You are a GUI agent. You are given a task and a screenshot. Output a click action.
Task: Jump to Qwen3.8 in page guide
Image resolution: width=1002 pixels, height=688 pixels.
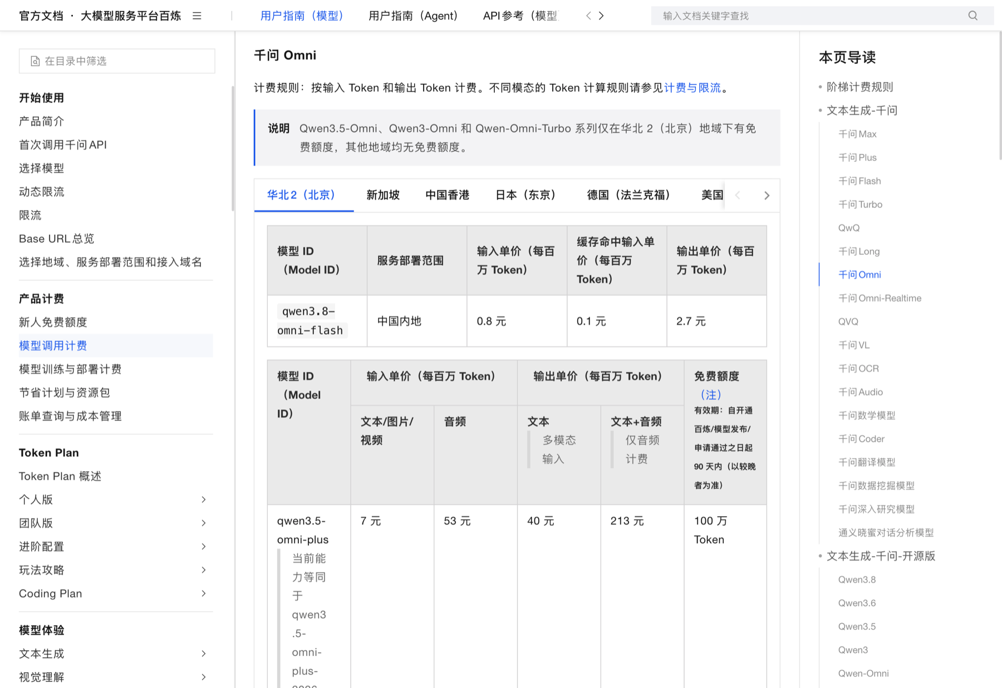point(857,580)
